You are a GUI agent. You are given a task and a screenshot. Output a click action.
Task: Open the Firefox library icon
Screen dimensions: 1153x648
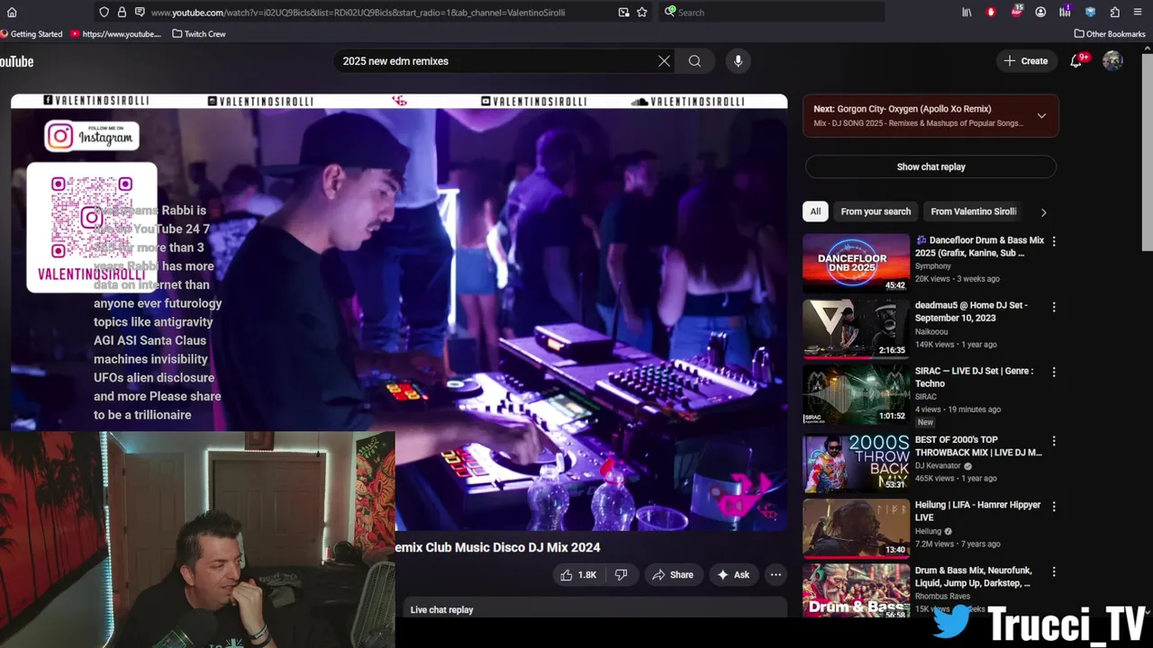pyautogui.click(x=967, y=13)
